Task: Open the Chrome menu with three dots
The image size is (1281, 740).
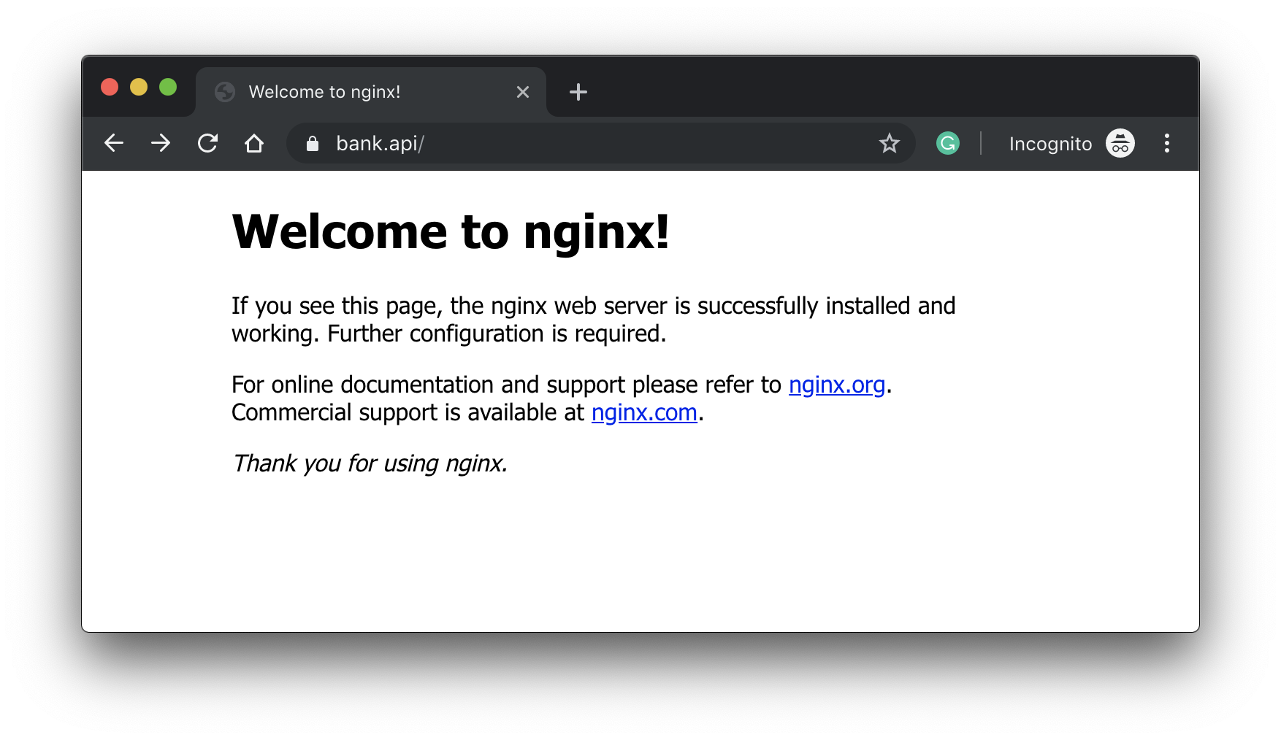Action: coord(1166,143)
